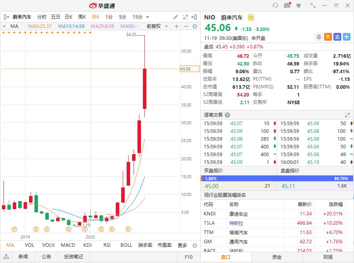Zoom in chart with plus icon

pos(177,26)
